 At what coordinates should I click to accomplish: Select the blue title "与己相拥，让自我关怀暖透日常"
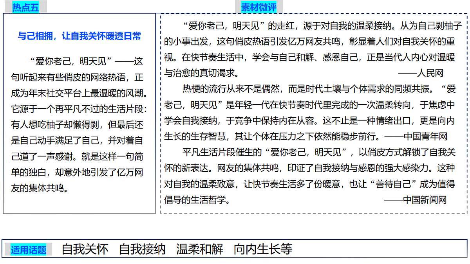(x=80, y=36)
